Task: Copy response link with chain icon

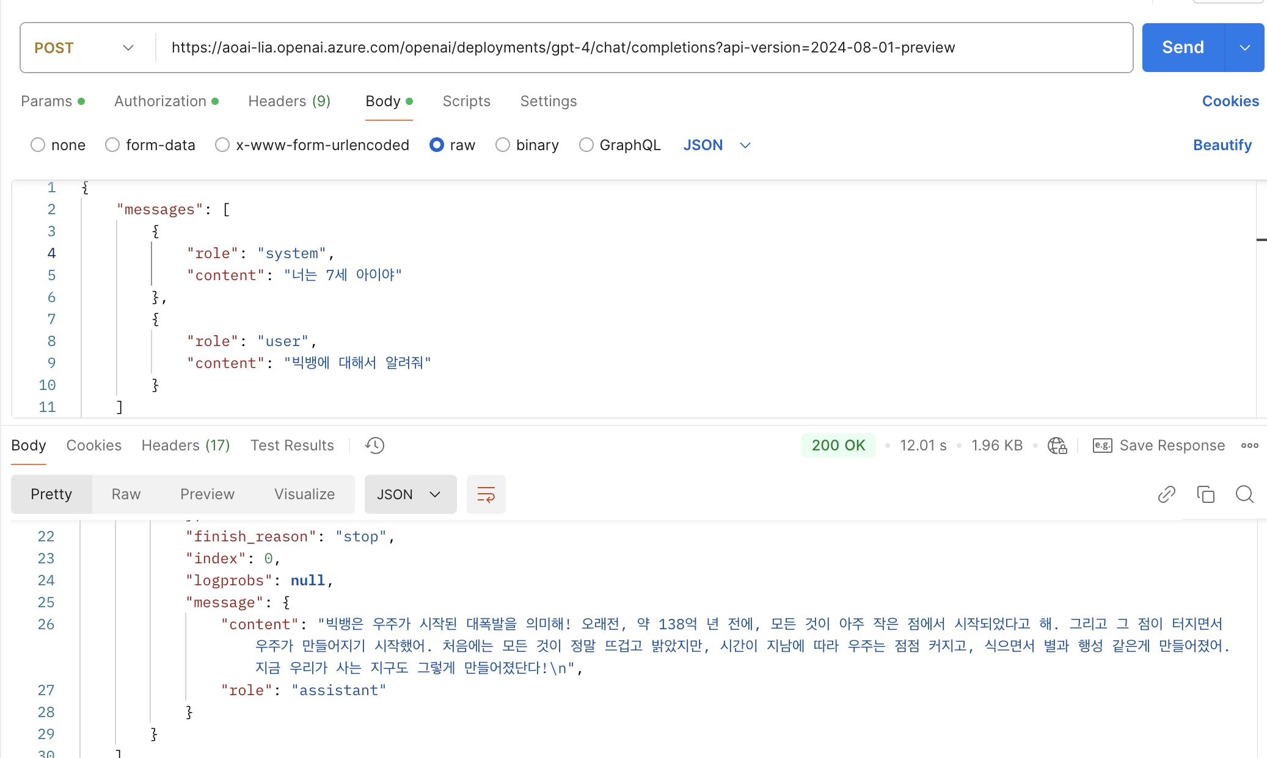Action: (1166, 494)
